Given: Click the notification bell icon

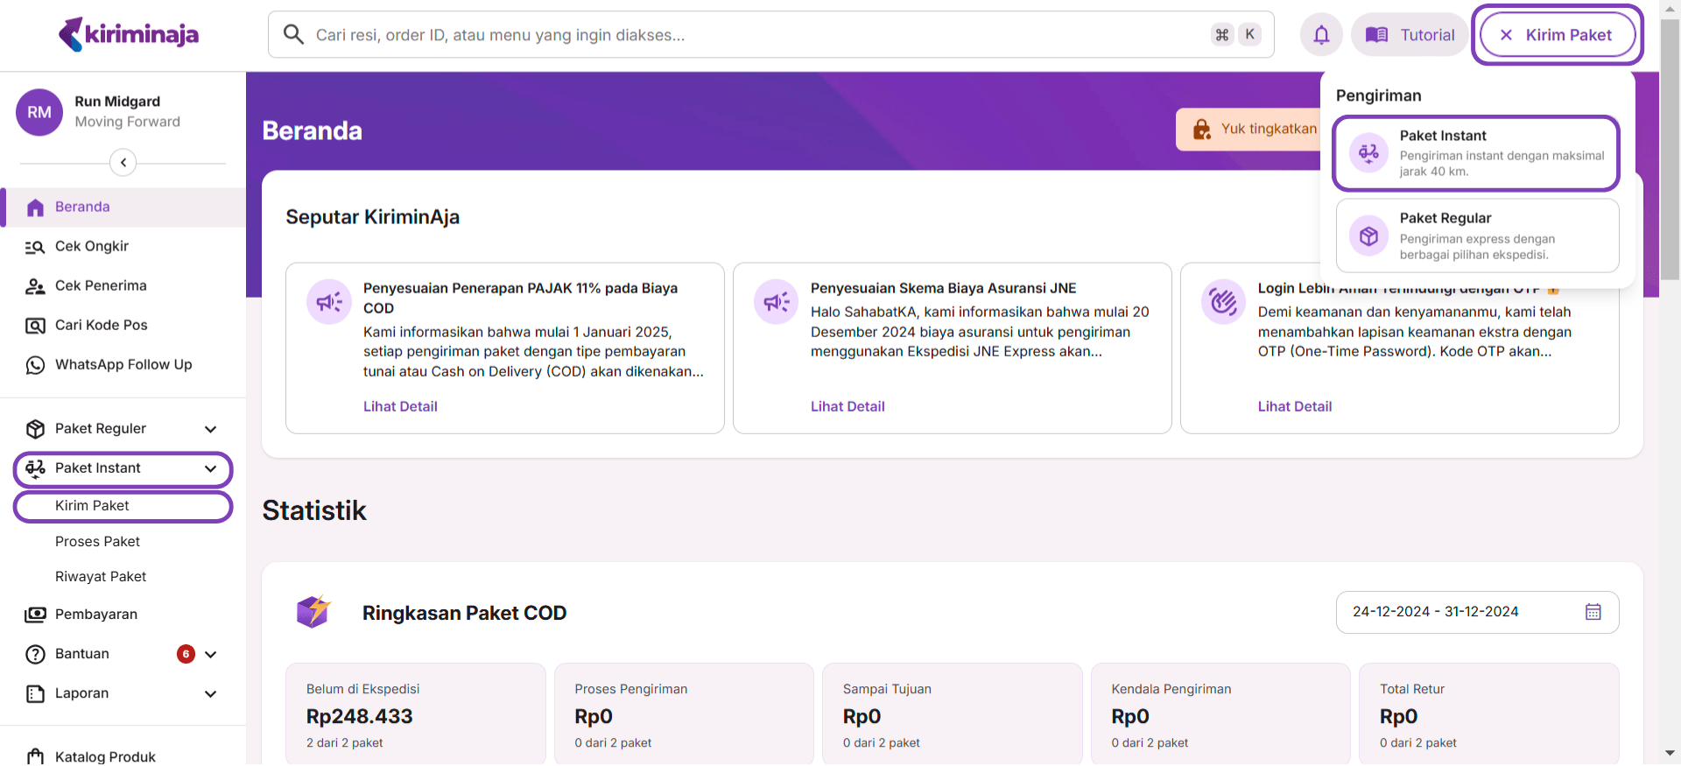Looking at the screenshot, I should pyautogui.click(x=1321, y=35).
